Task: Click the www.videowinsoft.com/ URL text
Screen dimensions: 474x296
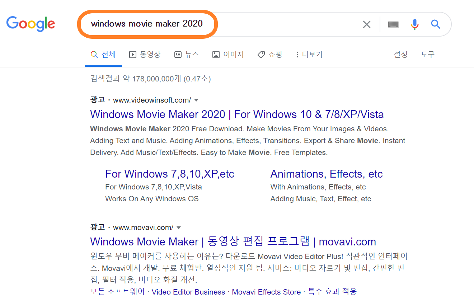Action: [152, 100]
